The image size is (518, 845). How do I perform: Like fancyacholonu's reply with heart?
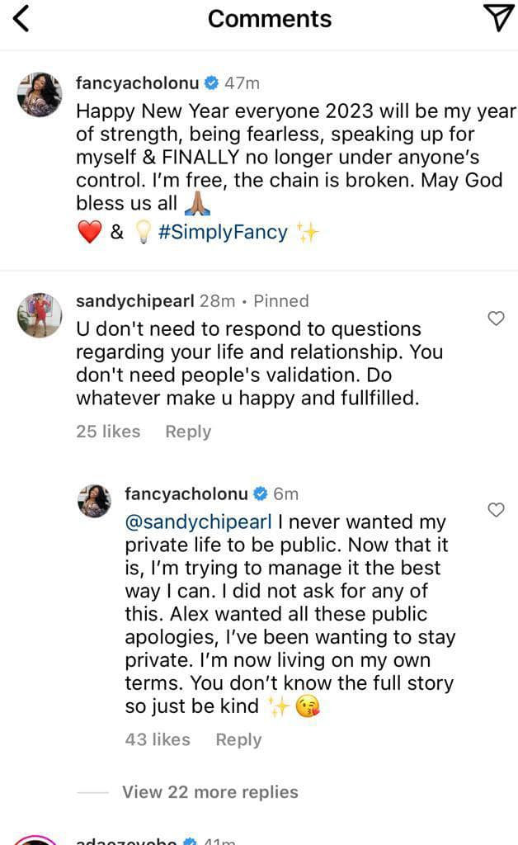pyautogui.click(x=496, y=510)
